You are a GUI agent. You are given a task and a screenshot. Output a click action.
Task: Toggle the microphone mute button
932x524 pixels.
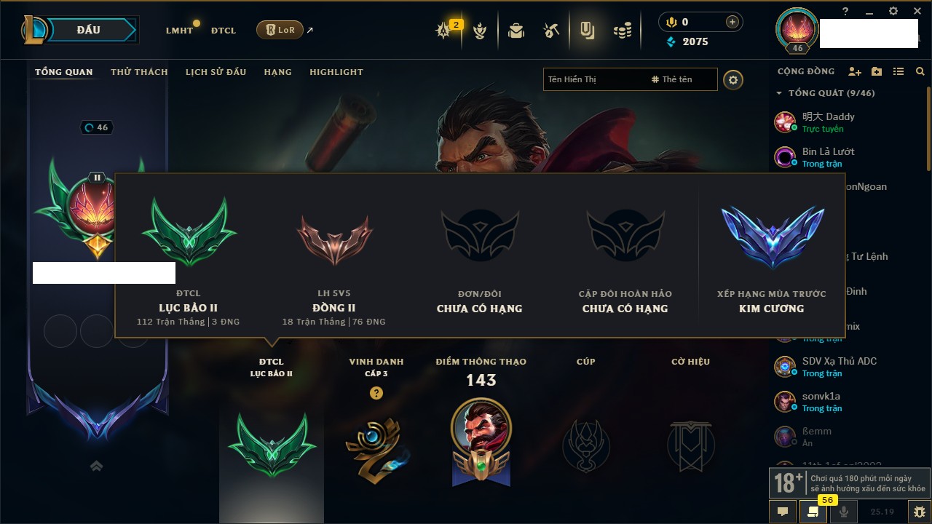844,512
